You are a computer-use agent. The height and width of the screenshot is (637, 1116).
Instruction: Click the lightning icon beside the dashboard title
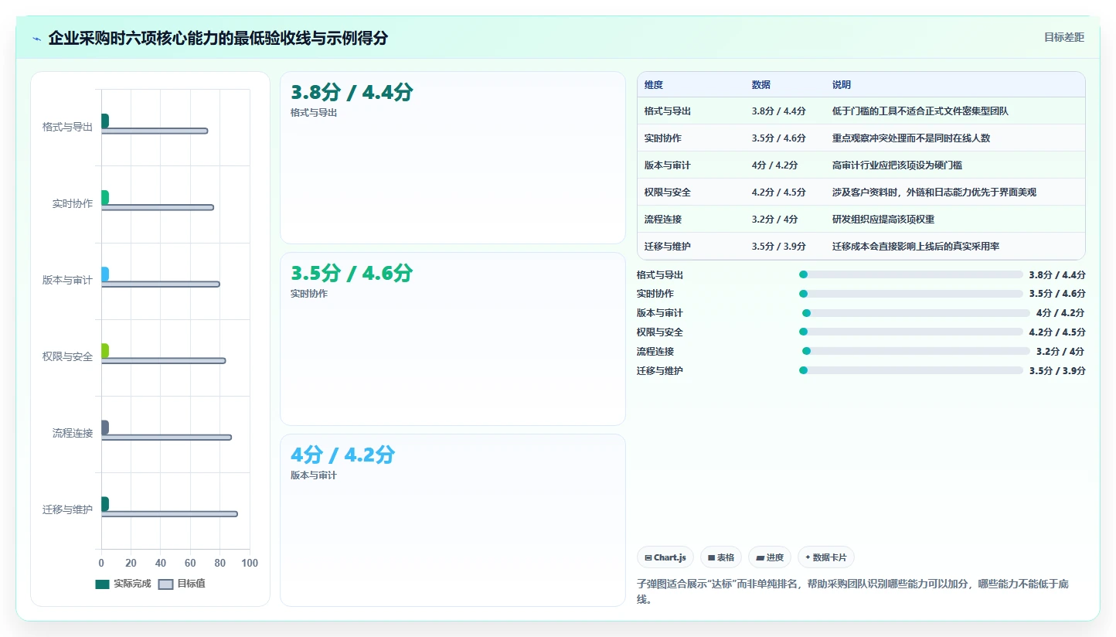(x=37, y=39)
